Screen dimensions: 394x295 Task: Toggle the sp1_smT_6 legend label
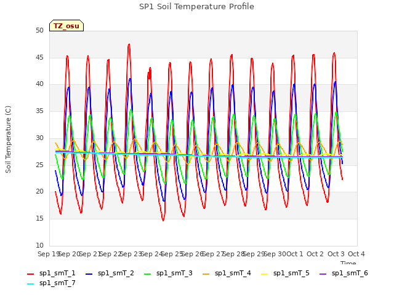(x=350, y=273)
